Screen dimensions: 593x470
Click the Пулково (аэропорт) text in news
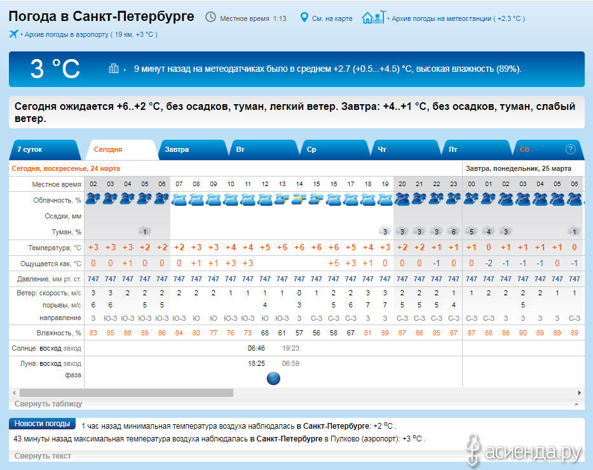(365, 439)
